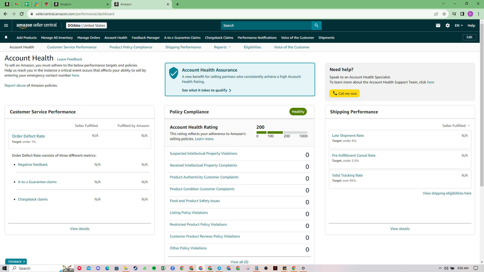Click the page vertical scrollbar
Image resolution: width=484 pixels, height=272 pixels.
(x=482, y=105)
